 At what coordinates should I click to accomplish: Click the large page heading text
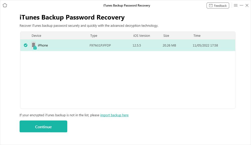(72, 17)
